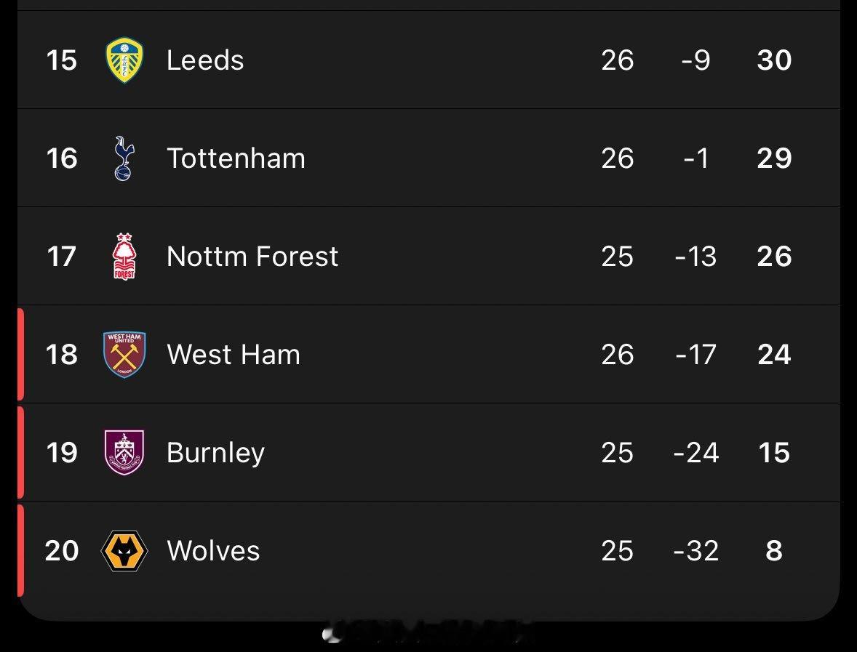The image size is (857, 652).
Task: Select West Ham's 24 points value
Action: (774, 355)
